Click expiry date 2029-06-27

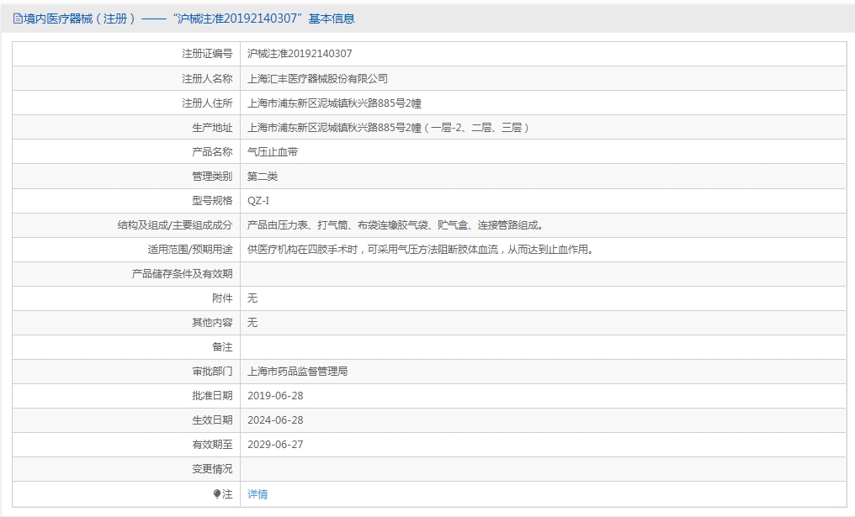point(275,445)
